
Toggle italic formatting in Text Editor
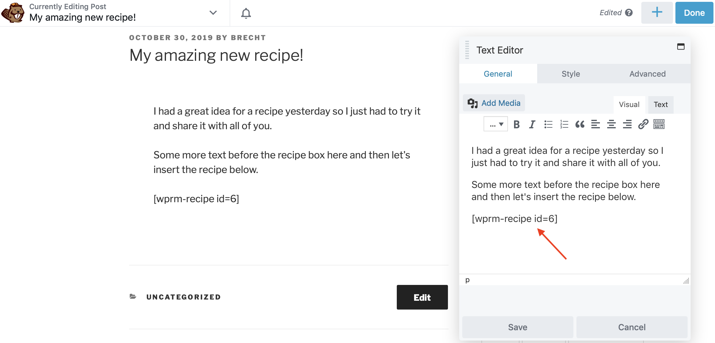click(532, 124)
